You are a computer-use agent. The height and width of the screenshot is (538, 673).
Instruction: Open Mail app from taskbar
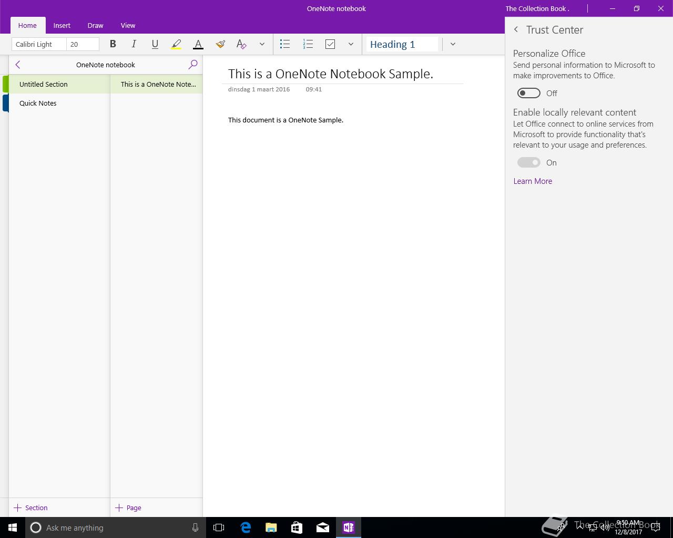pos(323,527)
